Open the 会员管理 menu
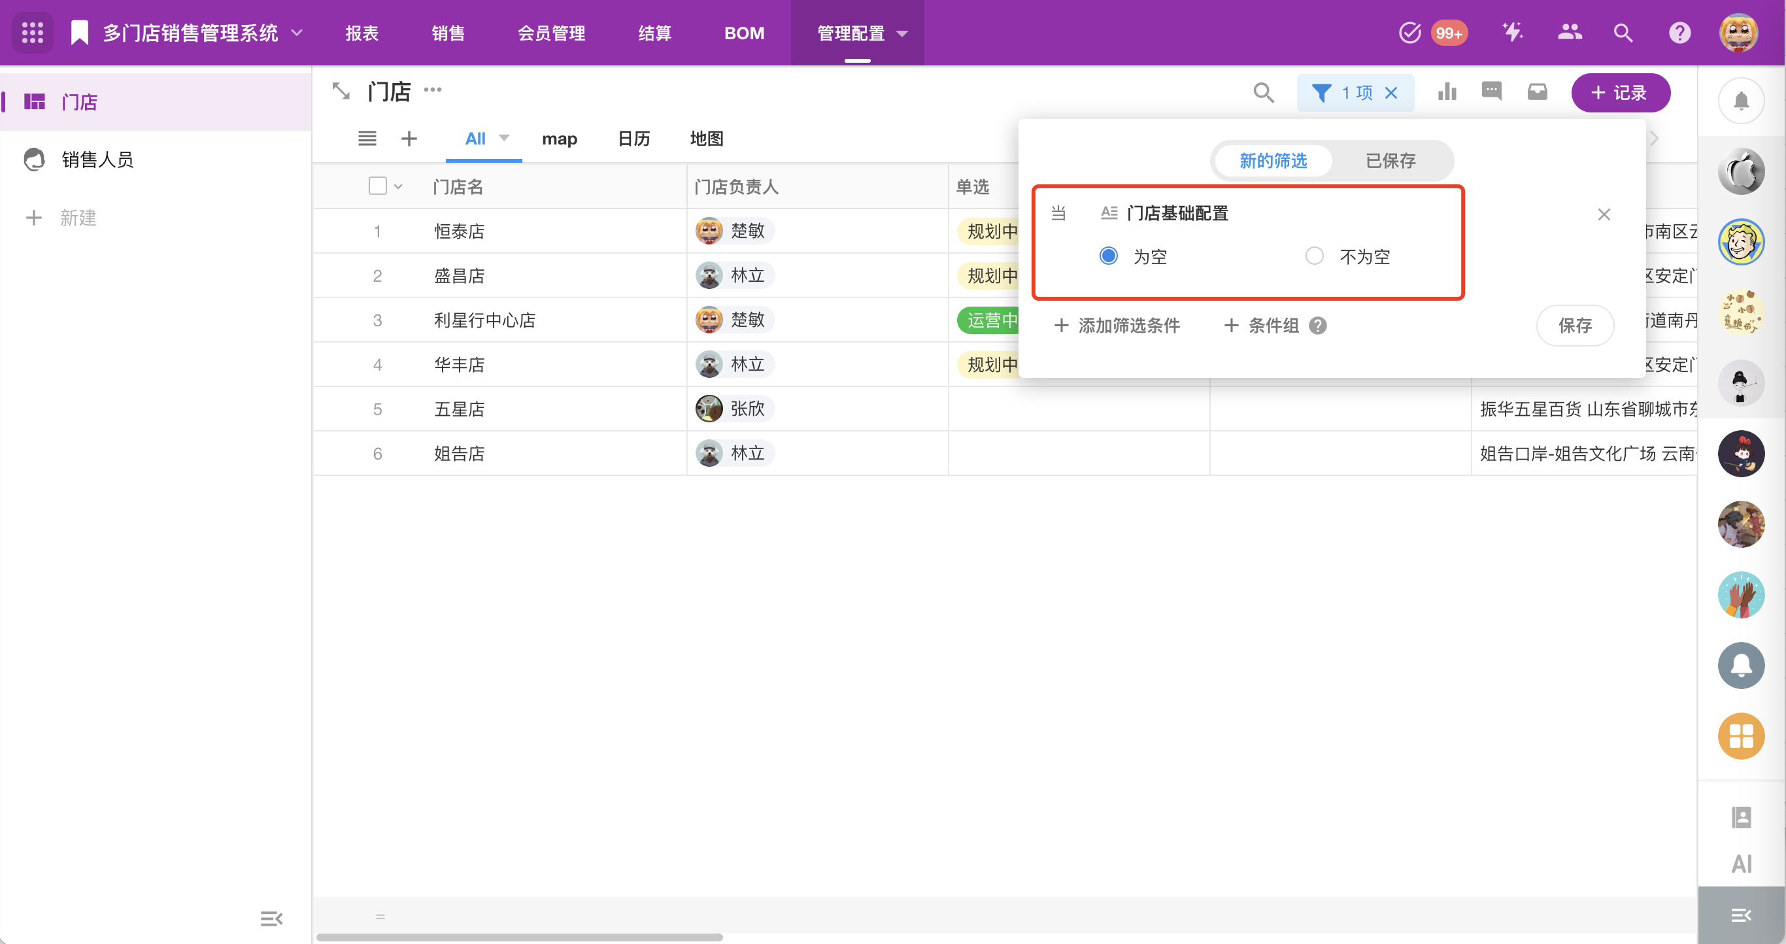The width and height of the screenshot is (1786, 944). point(551,33)
